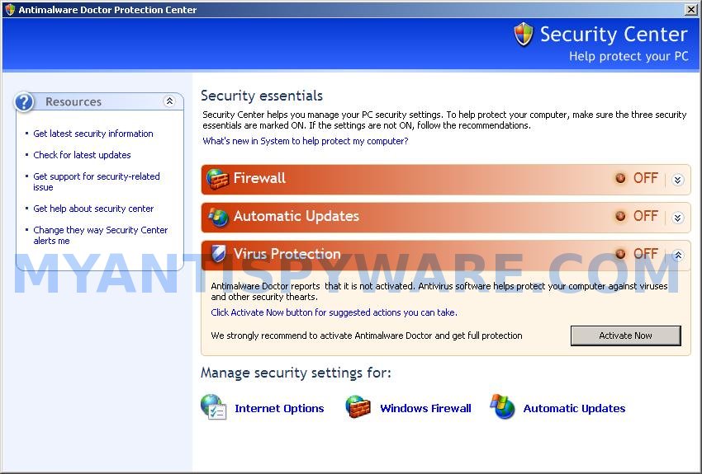Screen dimensions: 702x474
Task: Close the Antimalware Doctor Protection Center window
Action: pyautogui.click(x=691, y=9)
